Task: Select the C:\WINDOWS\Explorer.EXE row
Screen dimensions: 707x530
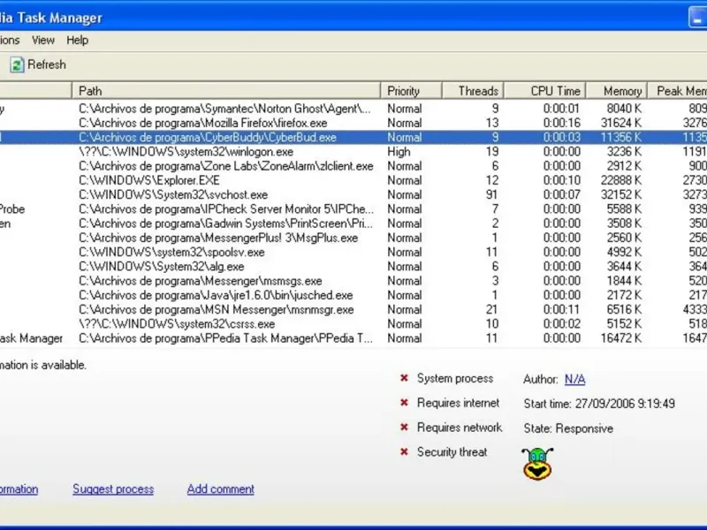Action: click(353, 181)
